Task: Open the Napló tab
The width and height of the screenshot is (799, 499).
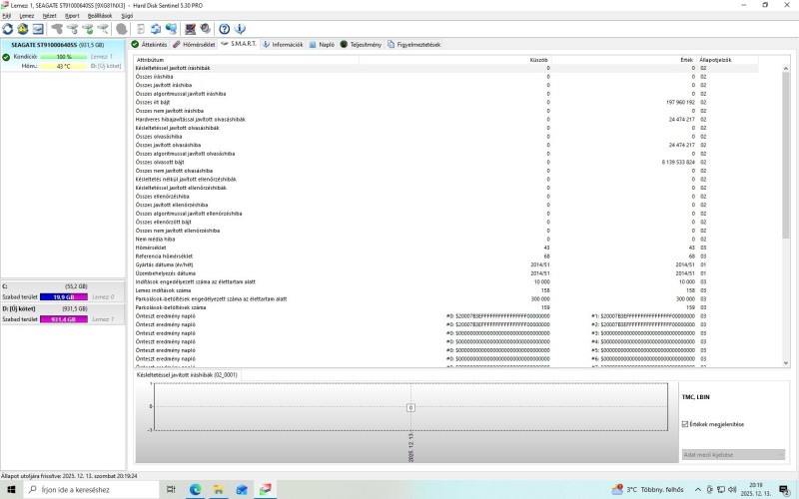Action: coord(322,44)
